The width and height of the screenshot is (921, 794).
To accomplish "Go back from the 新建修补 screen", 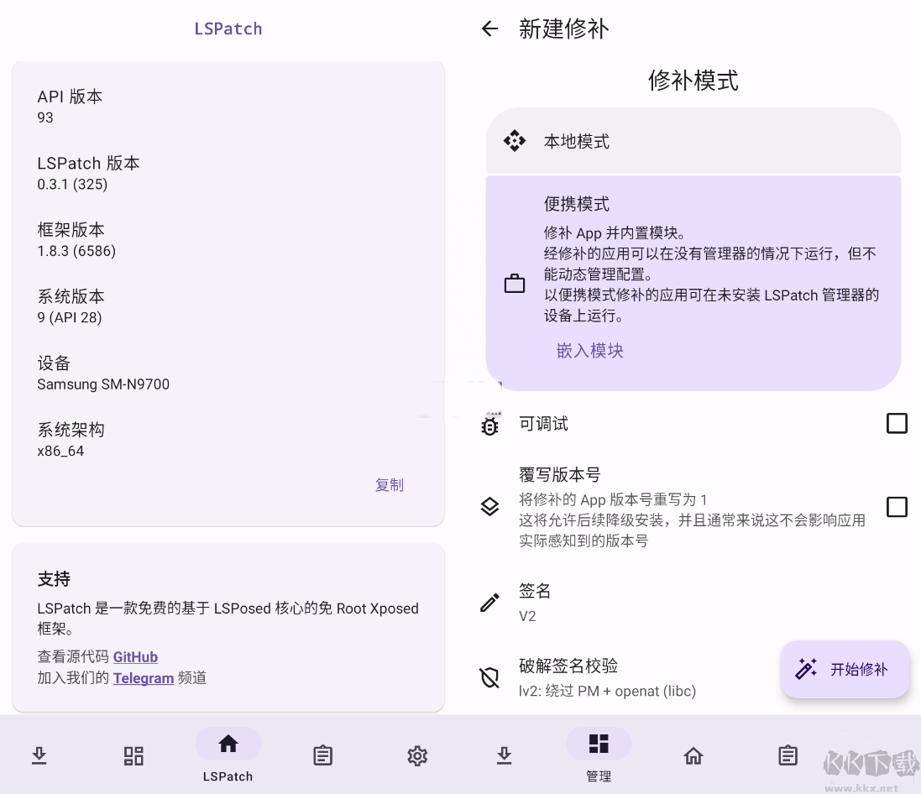I will [489, 29].
